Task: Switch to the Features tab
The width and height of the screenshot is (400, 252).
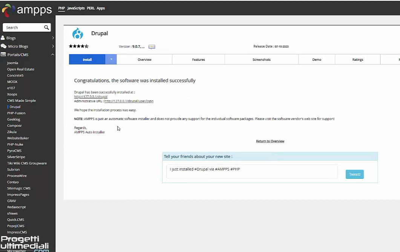Action: (x=198, y=59)
